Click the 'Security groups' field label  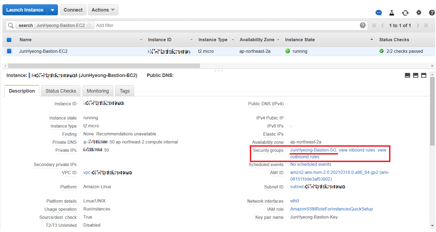tap(268, 150)
